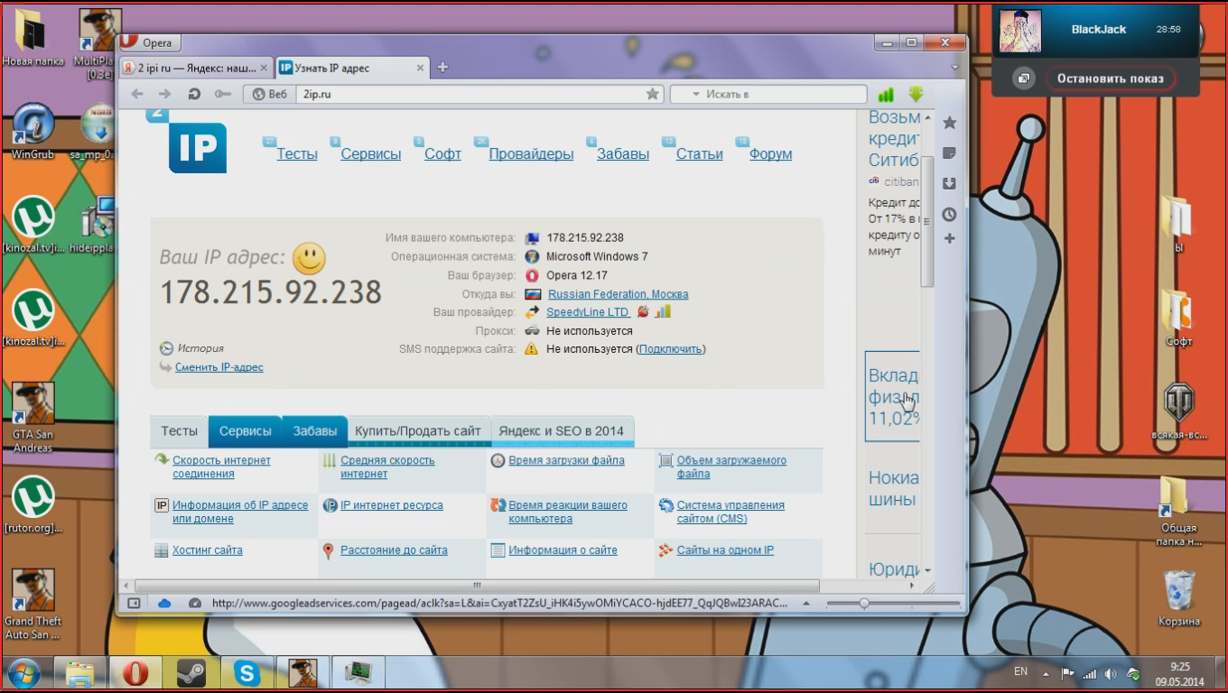The height and width of the screenshot is (693, 1228).
Task: Open the 'Тесты' navigation link
Action: pos(297,154)
